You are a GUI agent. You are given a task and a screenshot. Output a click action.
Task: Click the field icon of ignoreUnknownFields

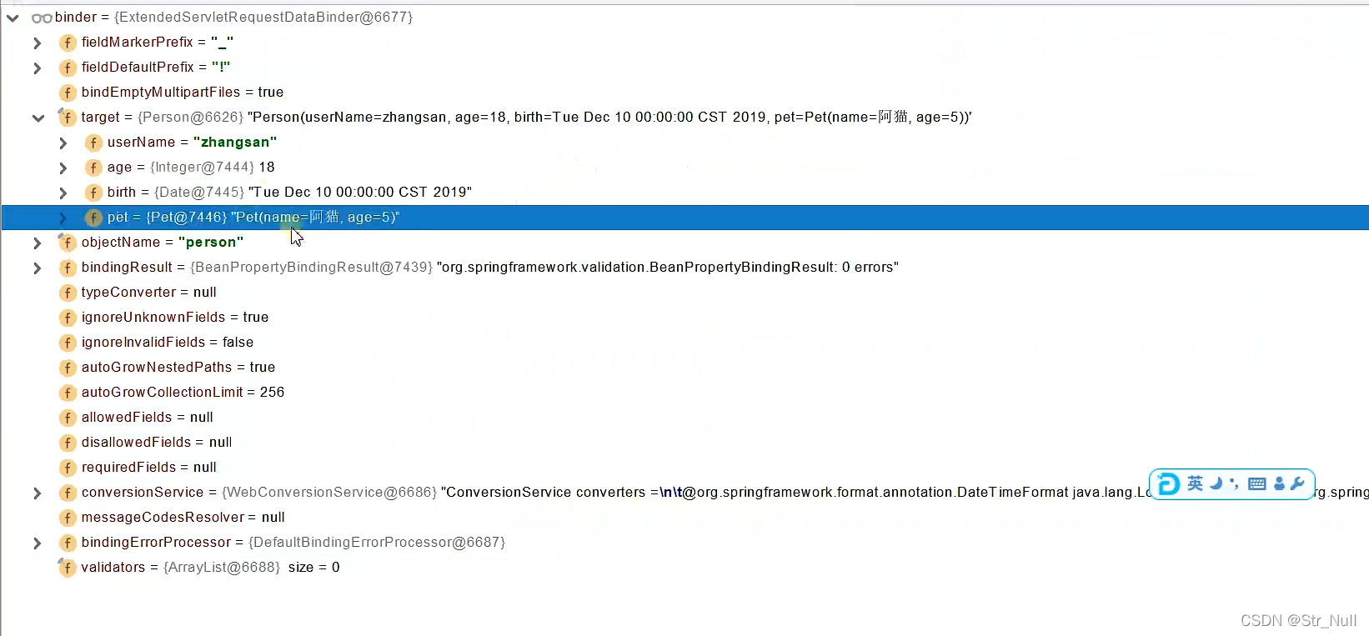pos(68,318)
